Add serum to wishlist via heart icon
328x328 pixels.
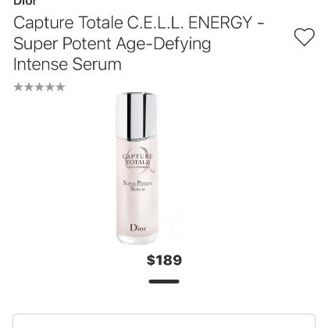point(305,37)
